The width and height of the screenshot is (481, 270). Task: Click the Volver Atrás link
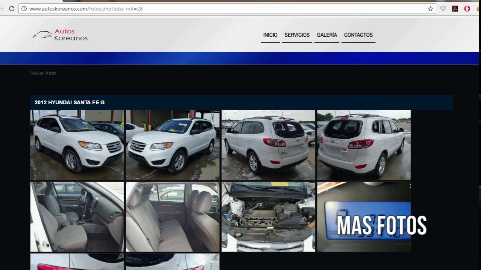[x=43, y=73]
